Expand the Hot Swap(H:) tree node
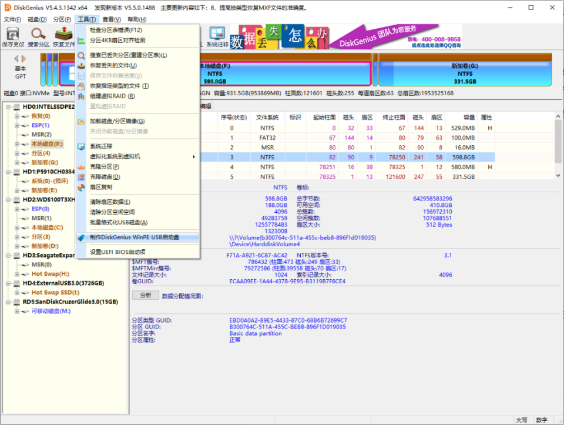The image size is (564, 425). click(x=16, y=274)
